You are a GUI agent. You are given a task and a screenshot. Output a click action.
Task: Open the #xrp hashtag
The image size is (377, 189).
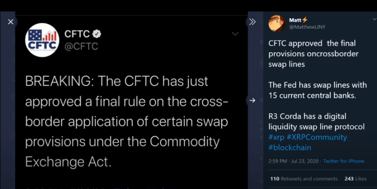[277, 137]
